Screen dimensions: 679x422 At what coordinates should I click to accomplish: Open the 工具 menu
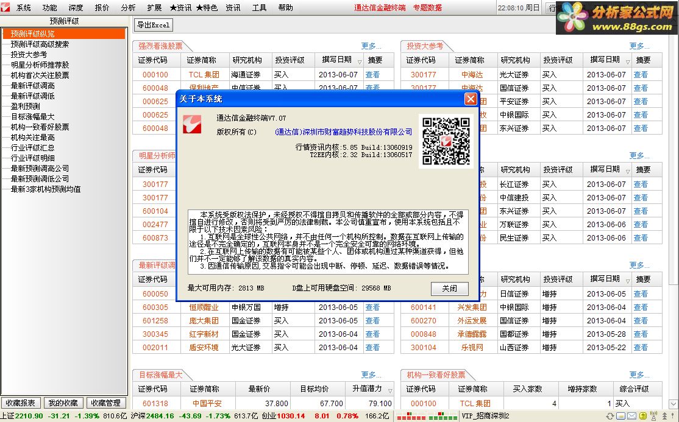click(x=259, y=8)
